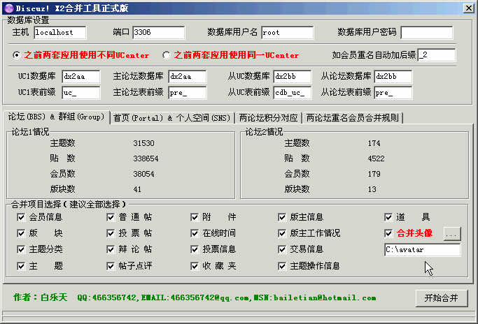Toggle the 版主工作情况 checkbox
Viewport: 478px width, 324px height.
coord(282,233)
